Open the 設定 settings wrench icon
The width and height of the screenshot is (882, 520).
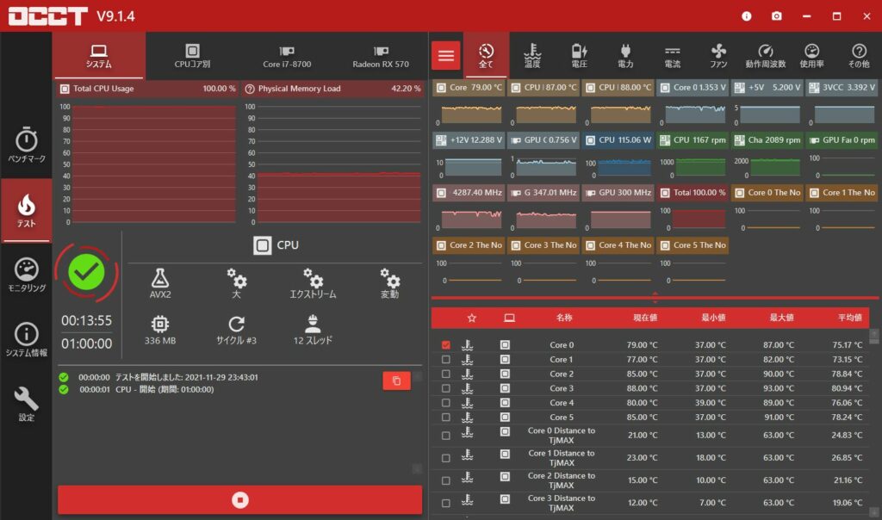tap(26, 403)
